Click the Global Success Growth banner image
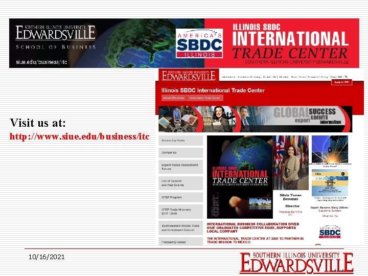 (x=256, y=119)
